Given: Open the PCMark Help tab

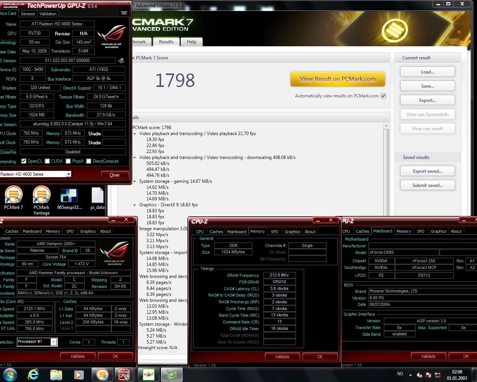Looking at the screenshot, I should pyautogui.click(x=192, y=42).
